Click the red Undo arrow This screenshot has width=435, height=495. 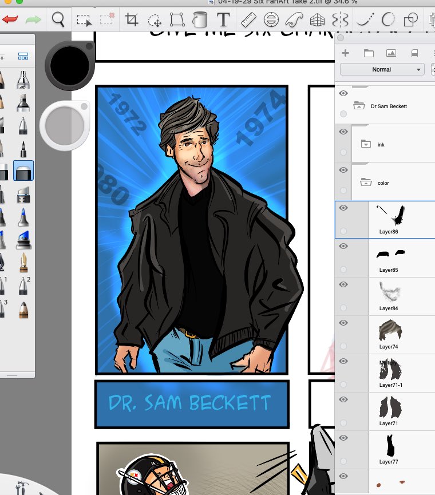click(x=10, y=19)
